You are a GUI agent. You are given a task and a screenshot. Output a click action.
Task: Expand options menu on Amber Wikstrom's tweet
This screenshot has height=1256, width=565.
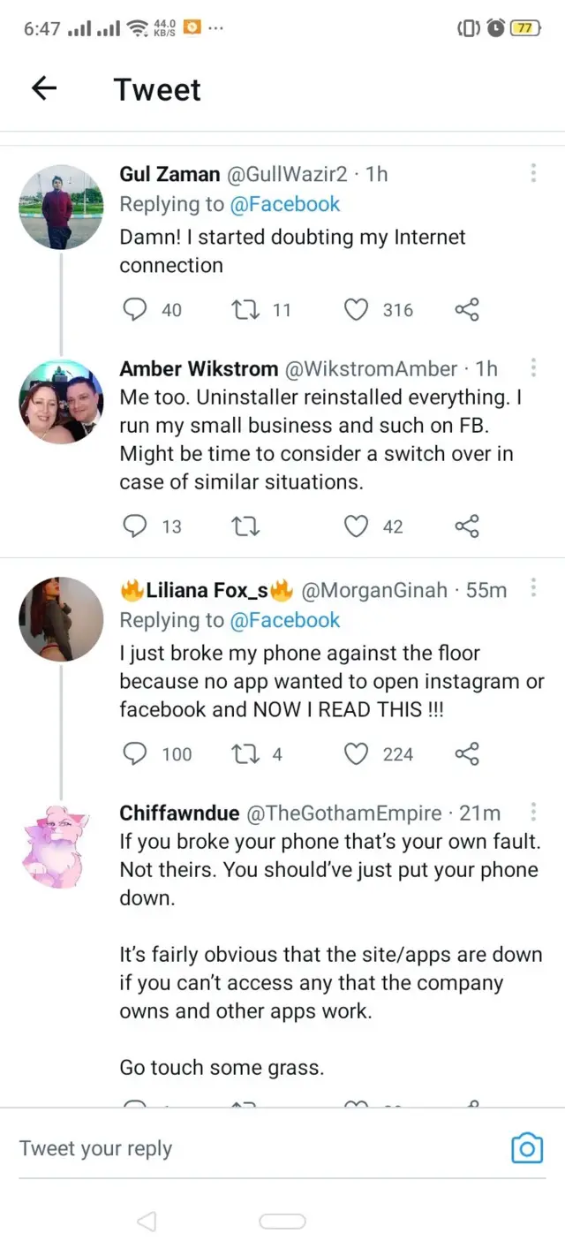(x=533, y=367)
